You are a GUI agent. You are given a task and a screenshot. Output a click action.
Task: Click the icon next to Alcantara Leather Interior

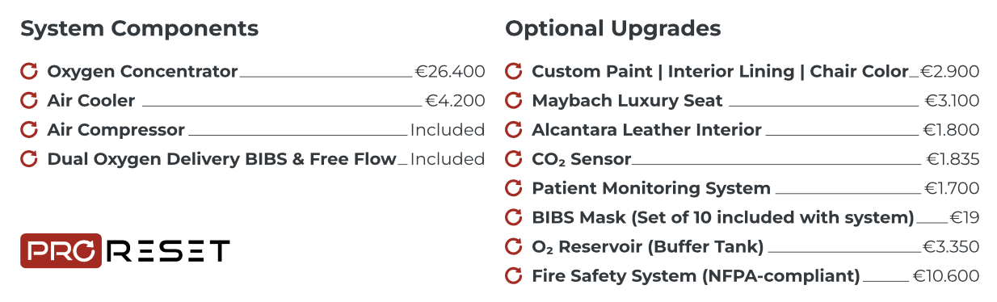pos(513,130)
